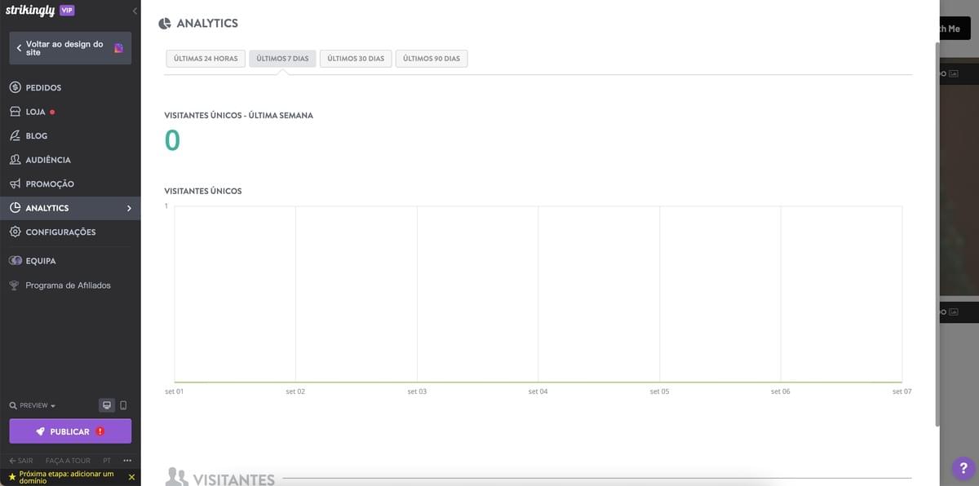Open the purple help question mark
This screenshot has width=979, height=486.
tap(963, 468)
